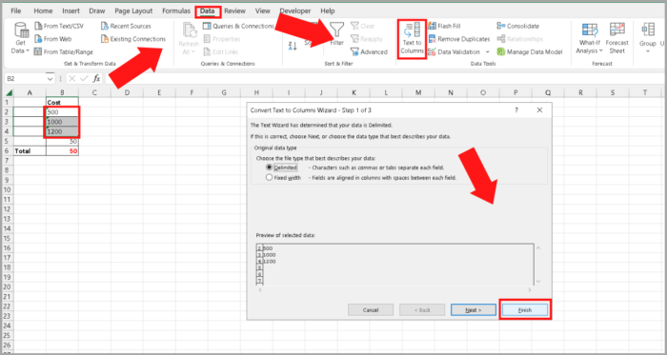
Task: Switch to the Insert tab
Action: click(x=71, y=11)
